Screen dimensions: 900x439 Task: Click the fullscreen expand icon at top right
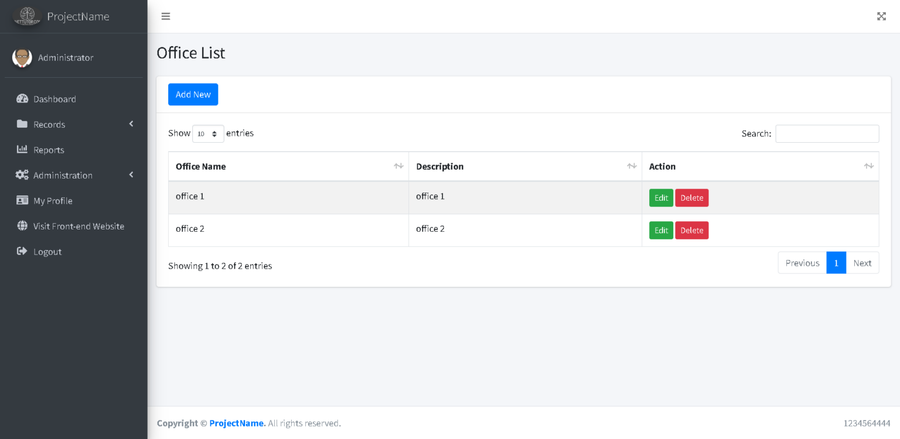(x=881, y=16)
